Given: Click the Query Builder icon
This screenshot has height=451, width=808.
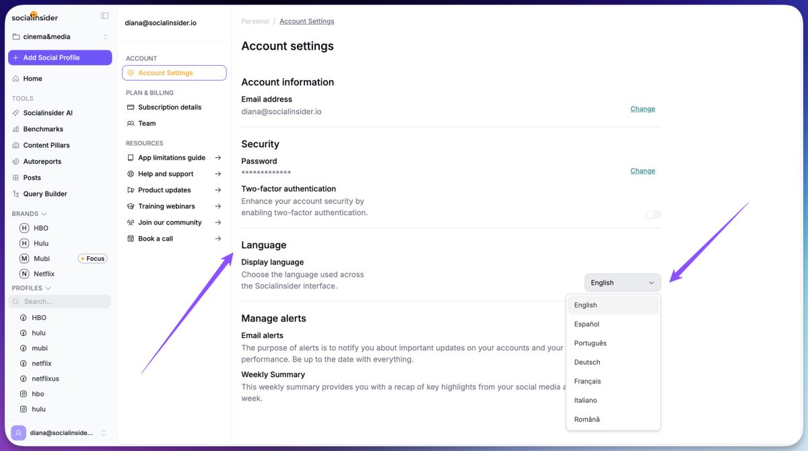Looking at the screenshot, I should point(16,194).
